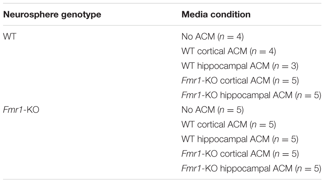Click the Media condition column header
Image resolution: width=325 pixels, height=183 pixels.
(216, 14)
